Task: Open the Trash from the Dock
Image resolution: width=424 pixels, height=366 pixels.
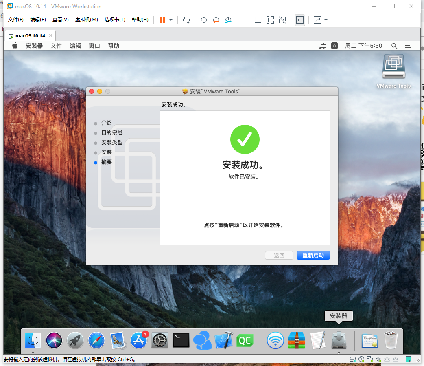Action: pos(390,340)
